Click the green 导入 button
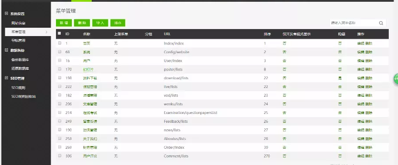The image size is (398, 165). [x=100, y=23]
